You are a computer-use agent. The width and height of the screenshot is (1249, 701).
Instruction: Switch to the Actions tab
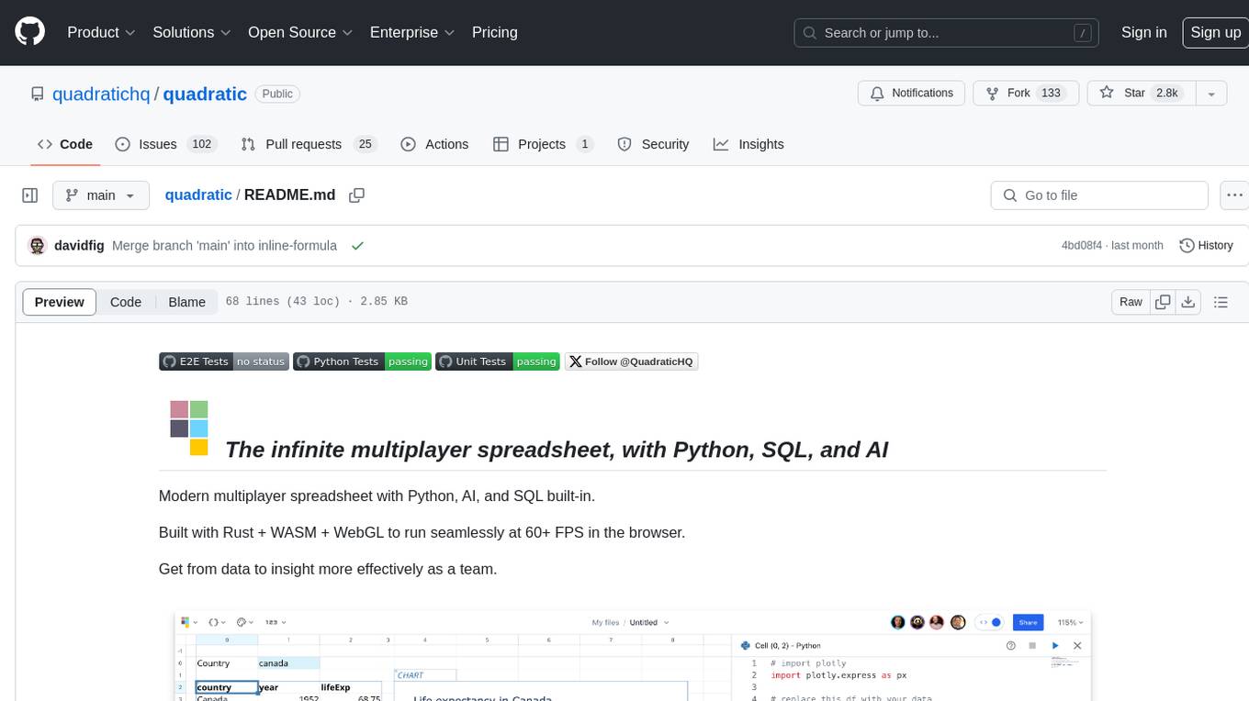point(434,144)
